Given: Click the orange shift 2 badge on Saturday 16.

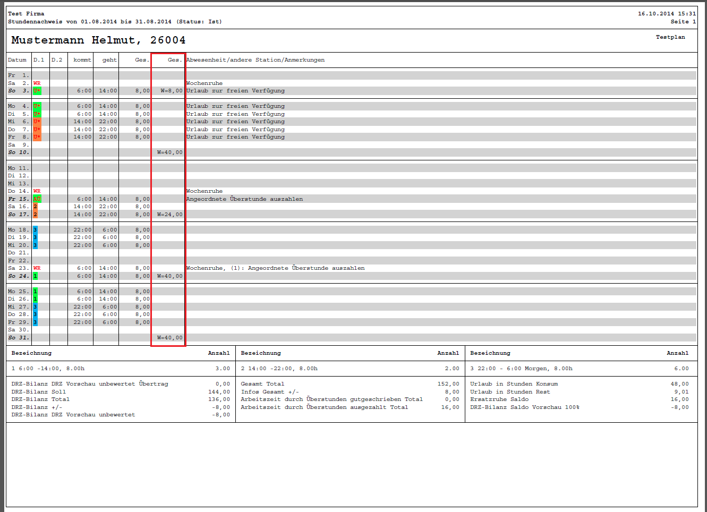Looking at the screenshot, I should 35,207.
